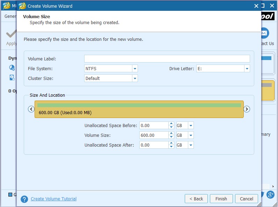Expand the Drive Letter dropdown
The height and width of the screenshot is (207, 278).
pos(247,69)
